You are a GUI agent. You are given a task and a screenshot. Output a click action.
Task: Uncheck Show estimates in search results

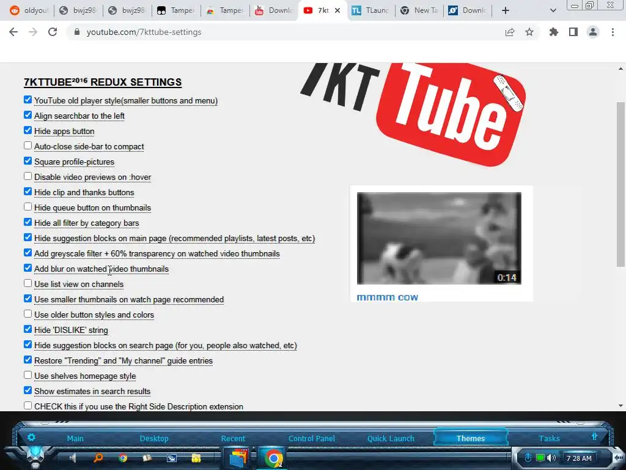click(x=28, y=390)
